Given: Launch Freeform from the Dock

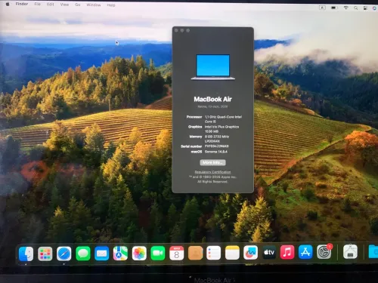Looking at the screenshot, I should 250,252.
